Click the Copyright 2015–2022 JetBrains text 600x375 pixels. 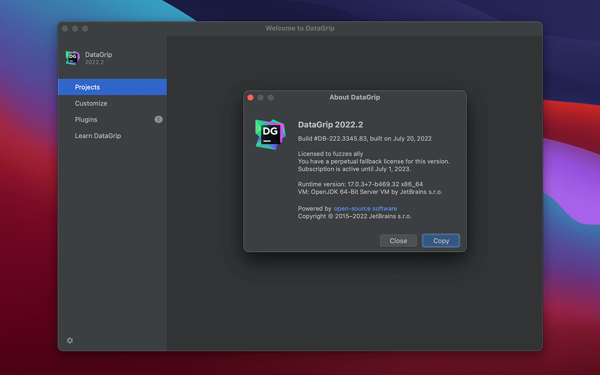[x=354, y=216]
